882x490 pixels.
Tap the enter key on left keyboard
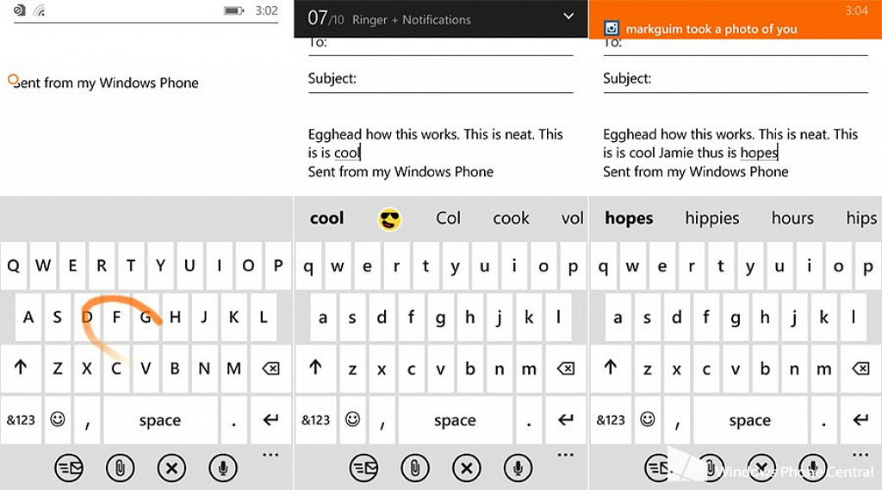pyautogui.click(x=270, y=419)
